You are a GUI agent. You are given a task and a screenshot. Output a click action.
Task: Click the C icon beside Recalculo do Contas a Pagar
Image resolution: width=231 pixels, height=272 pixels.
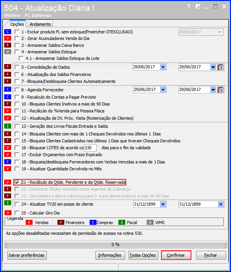point(8,97)
